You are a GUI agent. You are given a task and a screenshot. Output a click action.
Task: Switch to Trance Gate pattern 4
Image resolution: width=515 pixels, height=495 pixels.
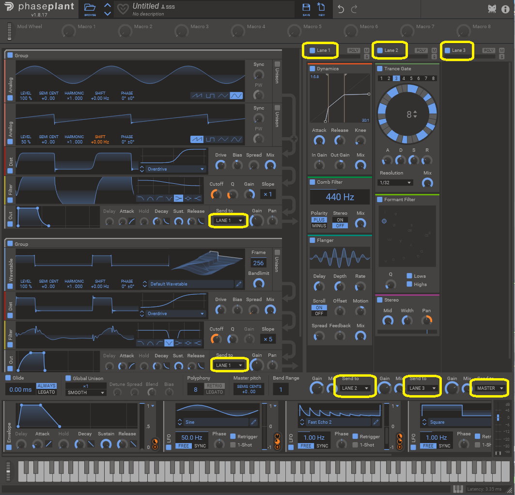(x=404, y=78)
